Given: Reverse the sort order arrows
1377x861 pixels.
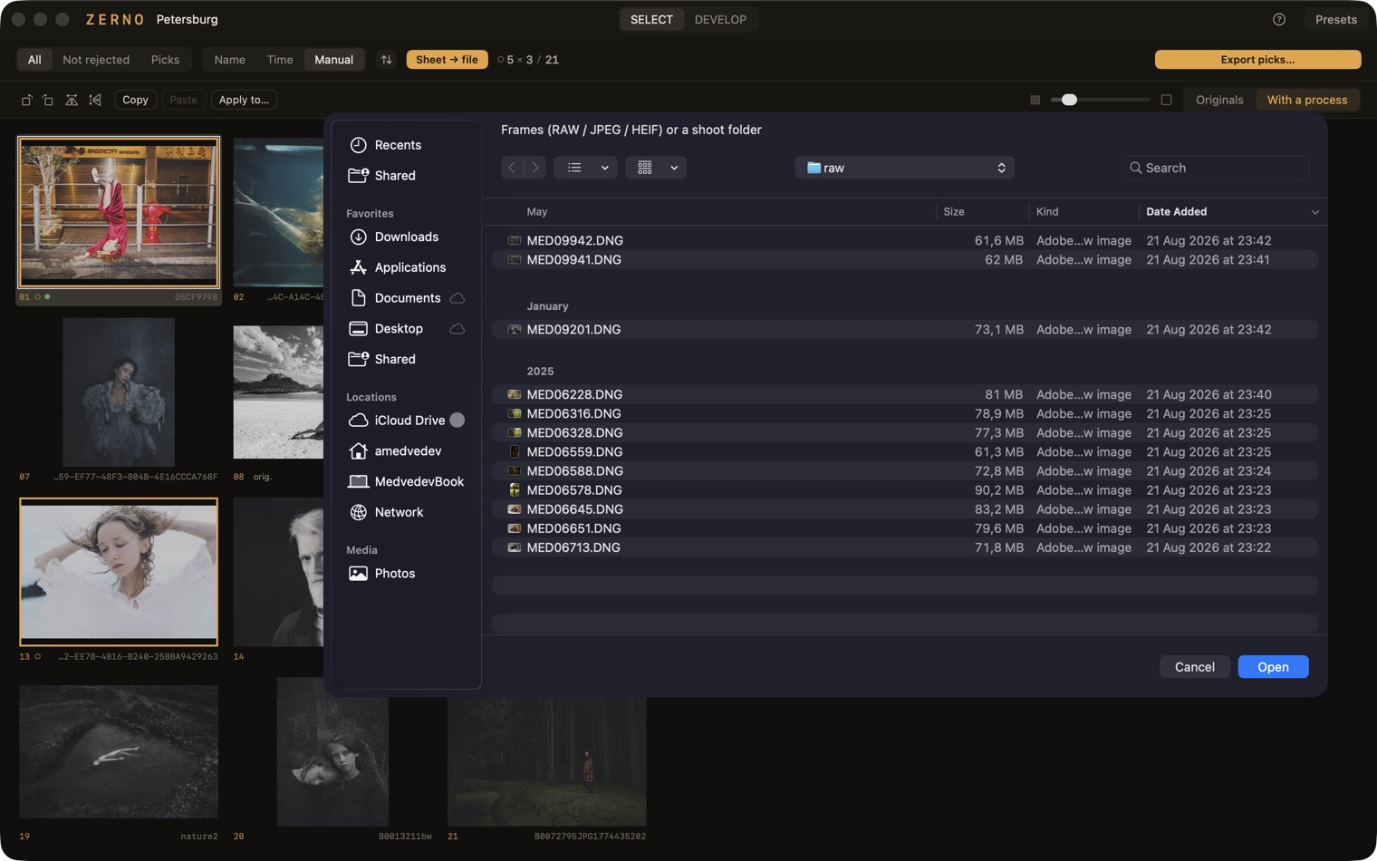Looking at the screenshot, I should (x=387, y=60).
